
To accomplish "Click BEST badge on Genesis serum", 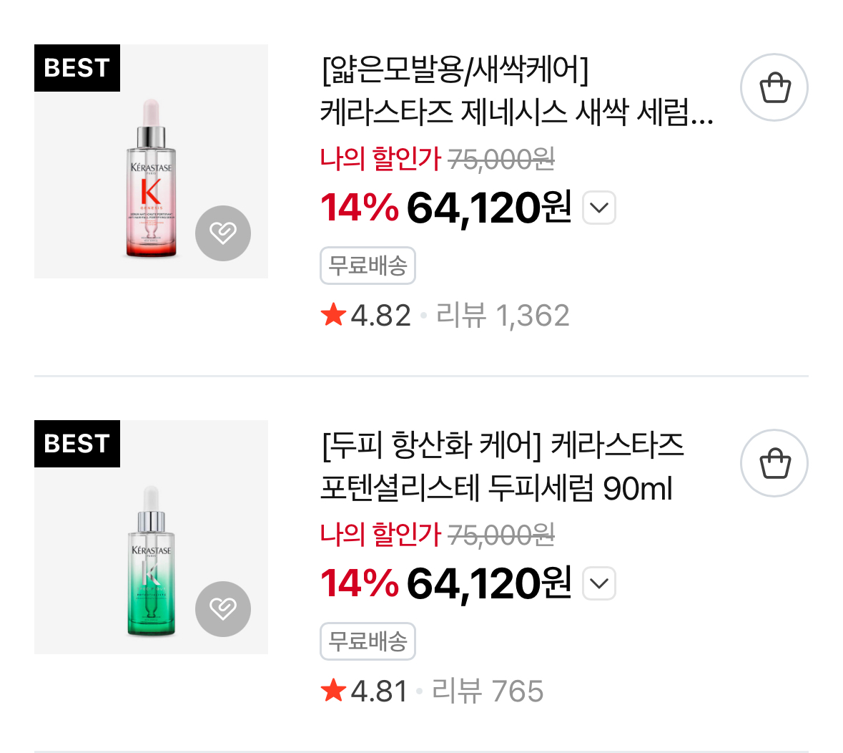I will tap(77, 68).
